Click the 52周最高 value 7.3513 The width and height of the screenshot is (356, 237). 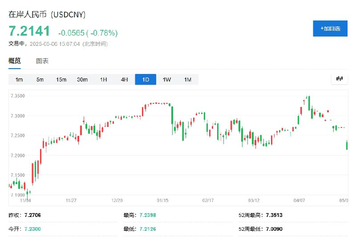pos(274,215)
